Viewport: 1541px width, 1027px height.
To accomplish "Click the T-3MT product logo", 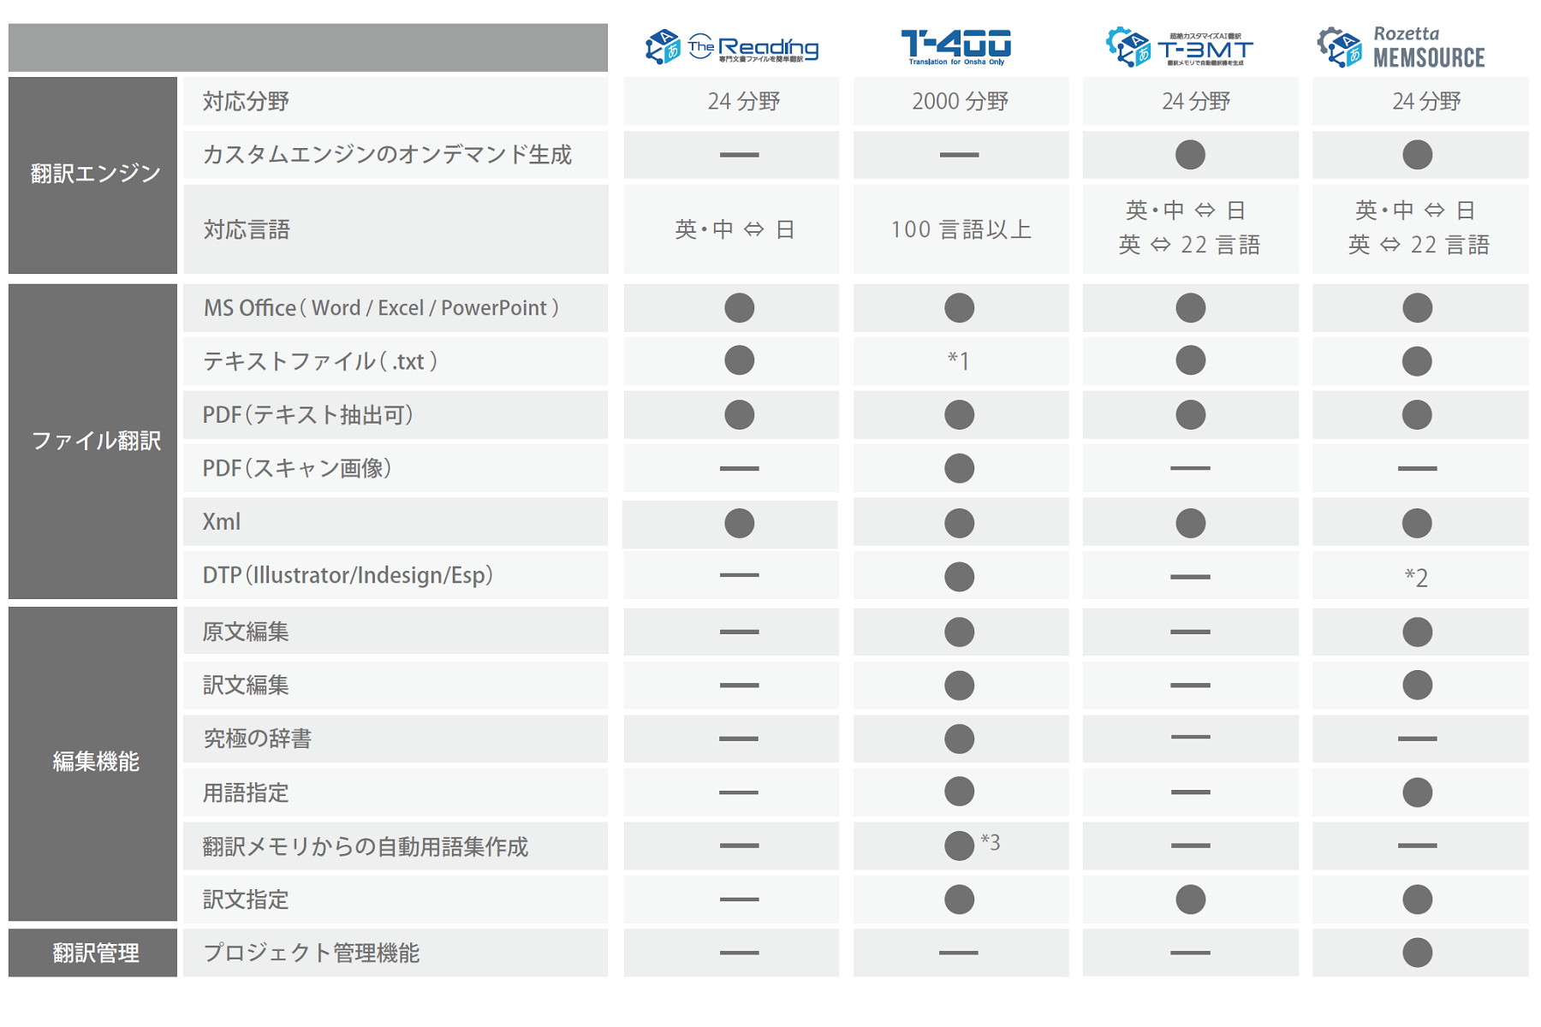I will click(x=1180, y=47).
